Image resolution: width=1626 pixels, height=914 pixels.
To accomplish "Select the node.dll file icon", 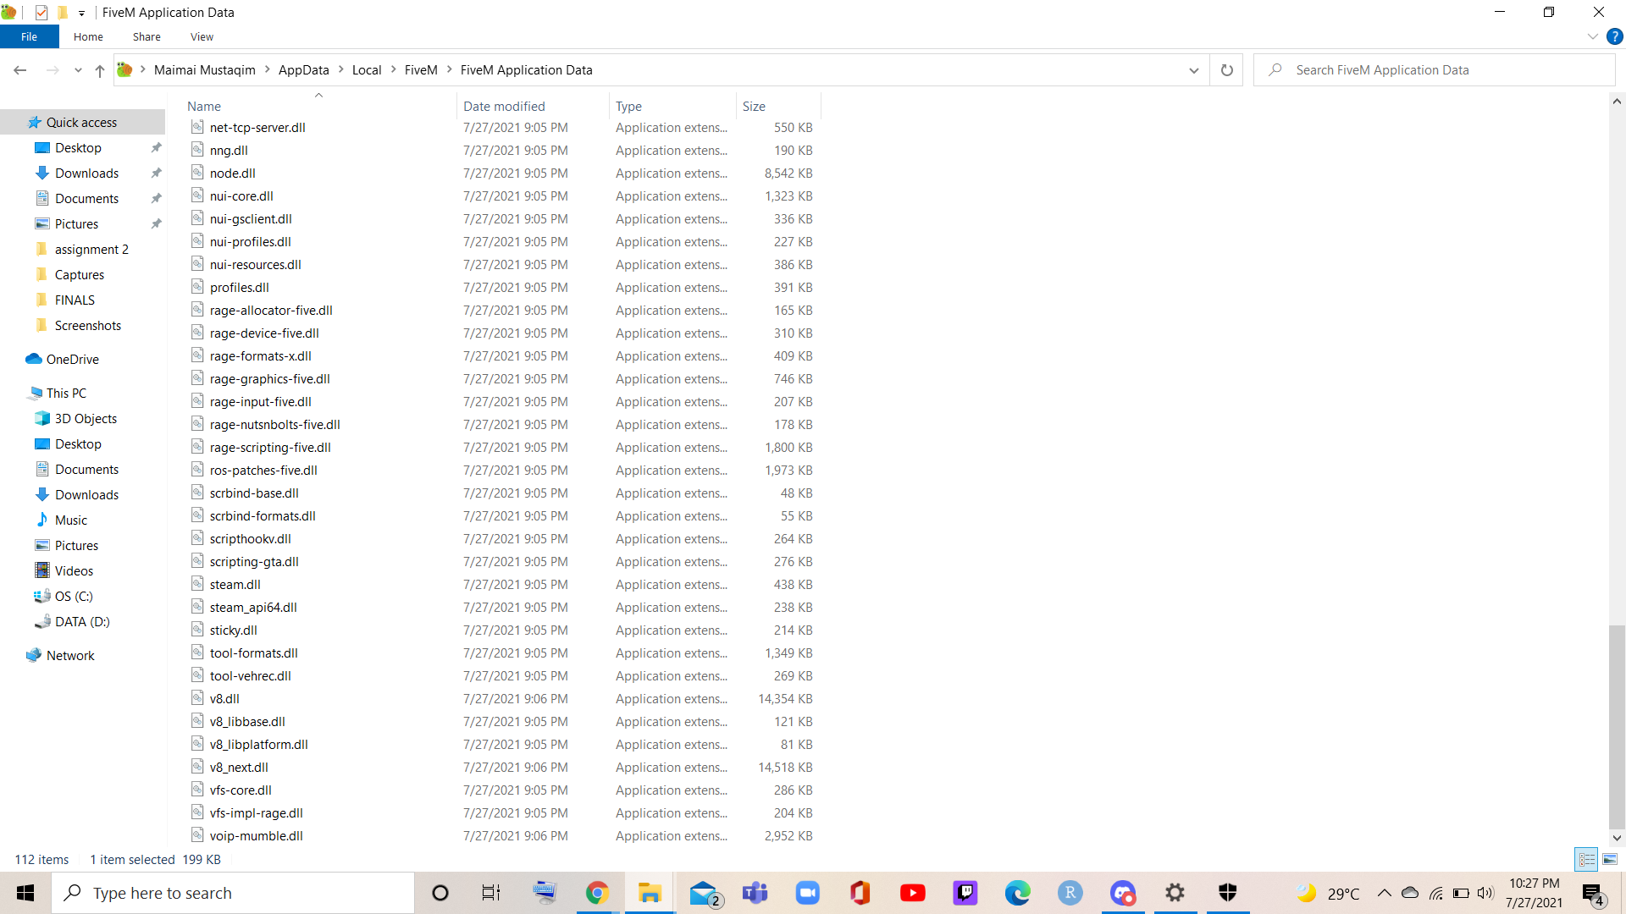I will tap(197, 173).
